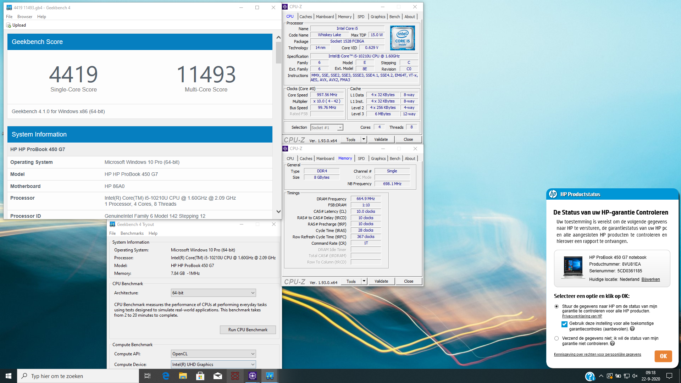Open Privacyverklaring van HP link
This screenshot has height=383, width=681.
click(x=582, y=316)
